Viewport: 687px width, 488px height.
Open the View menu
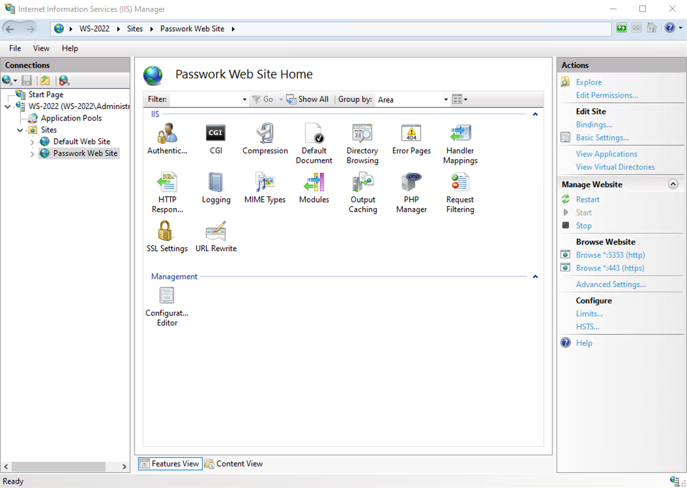(41, 48)
